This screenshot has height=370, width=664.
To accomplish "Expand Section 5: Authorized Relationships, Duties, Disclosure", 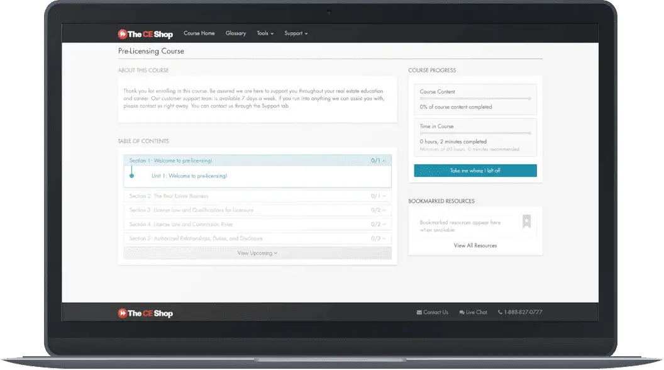I will [257, 238].
